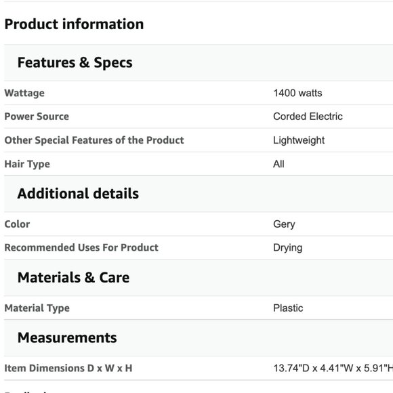Image resolution: width=393 pixels, height=393 pixels.
Task: Click the Plastic material value
Action: coord(288,308)
